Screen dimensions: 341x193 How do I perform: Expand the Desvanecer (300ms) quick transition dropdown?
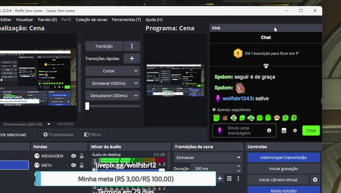[x=136, y=95]
